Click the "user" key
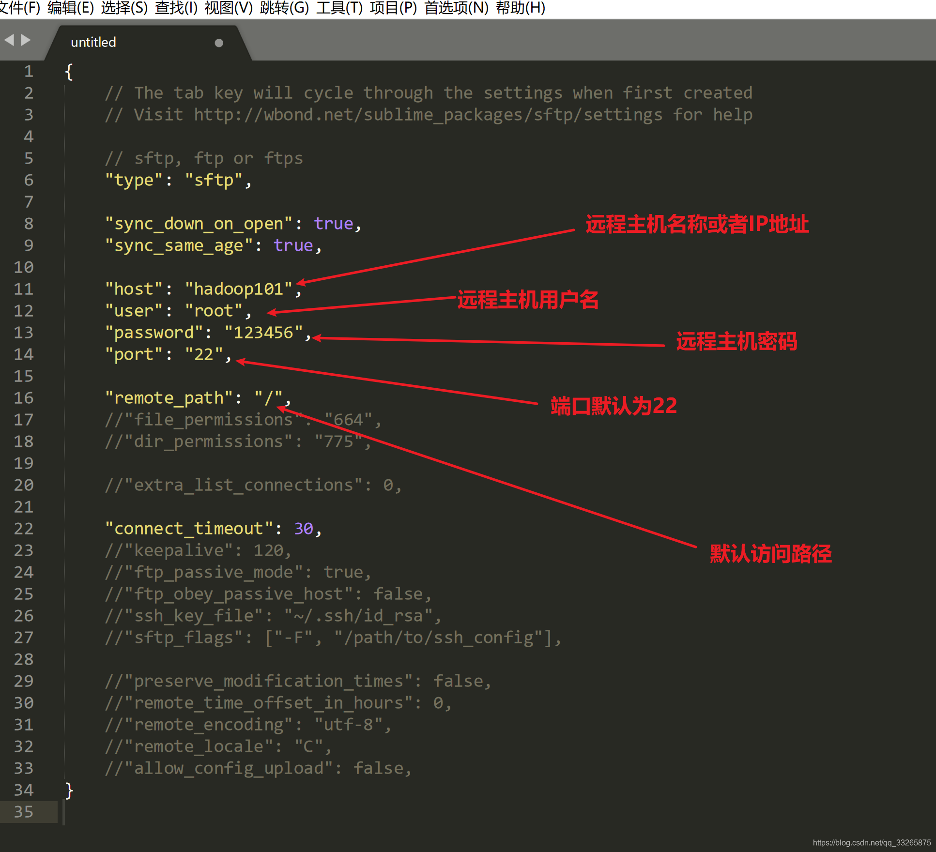The width and height of the screenshot is (936, 852). pos(134,311)
